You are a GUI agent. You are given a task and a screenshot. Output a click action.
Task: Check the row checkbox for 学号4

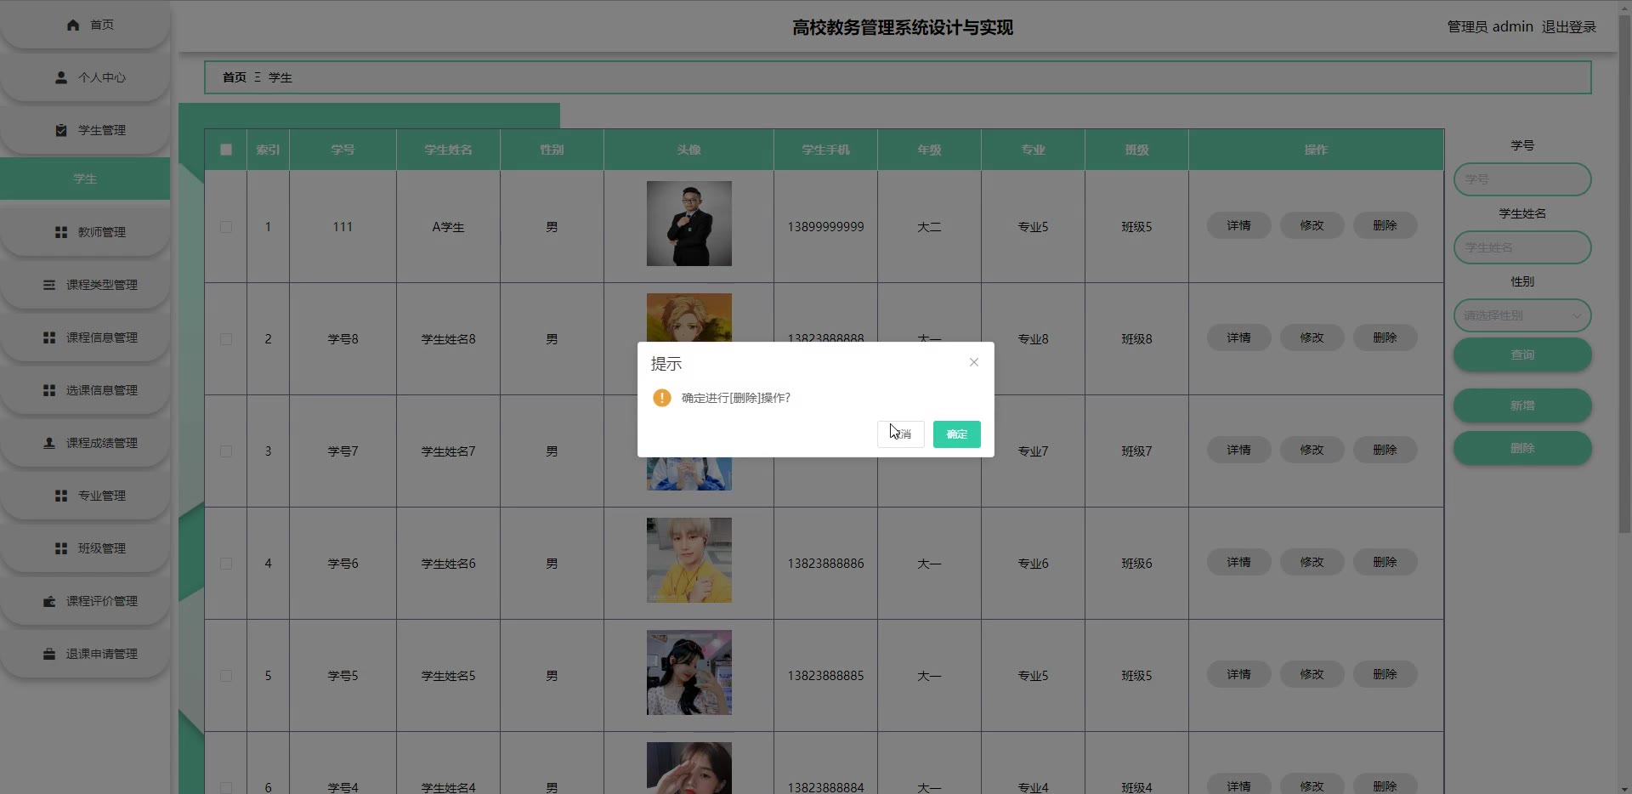click(x=226, y=788)
